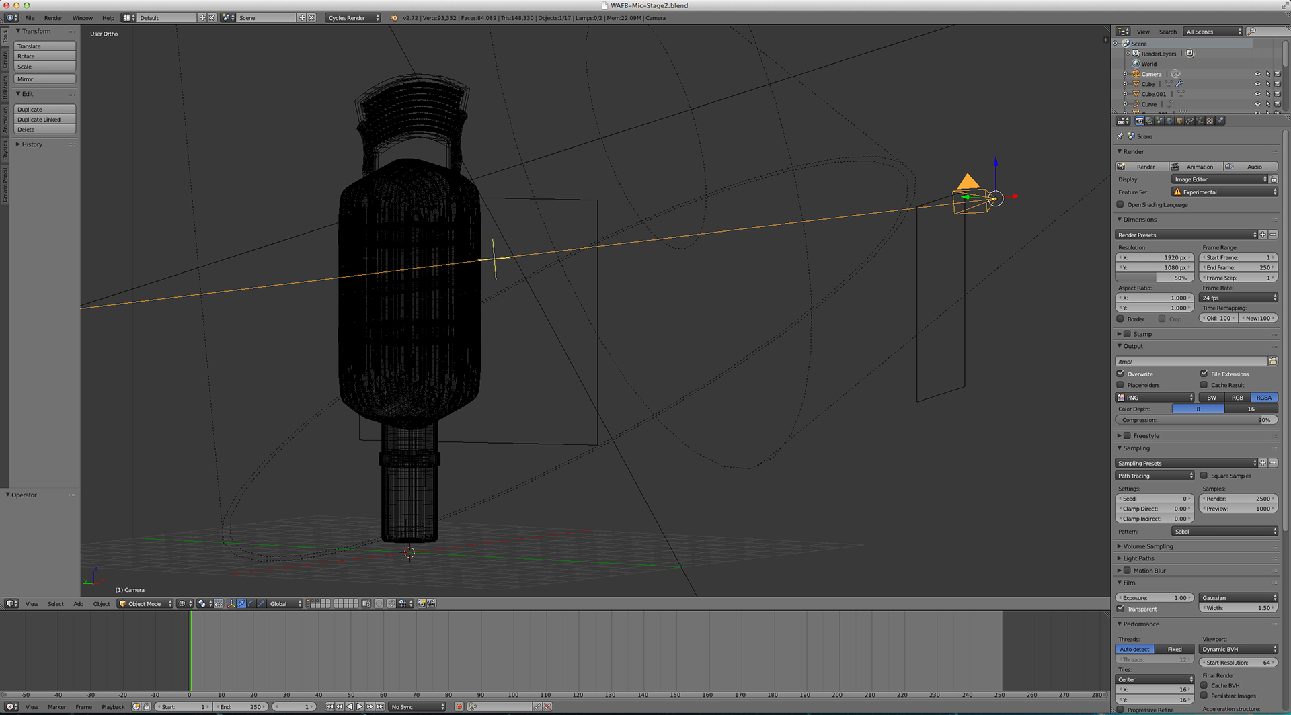Click the Texture properties checker icon

click(1210, 121)
